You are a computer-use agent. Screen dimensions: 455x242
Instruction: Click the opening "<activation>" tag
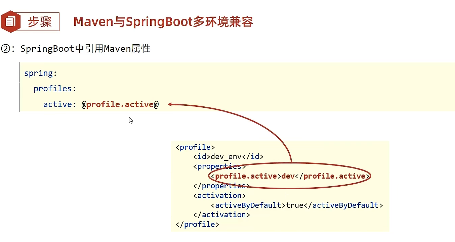tap(219, 195)
